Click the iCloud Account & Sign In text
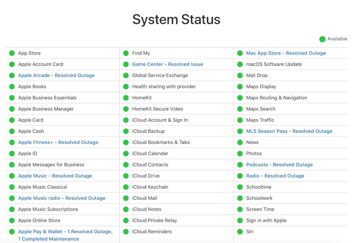Viewport: 354px width, 243px height. tap(160, 120)
